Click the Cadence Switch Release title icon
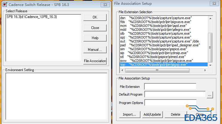222x124 pixels. coord(5,4)
